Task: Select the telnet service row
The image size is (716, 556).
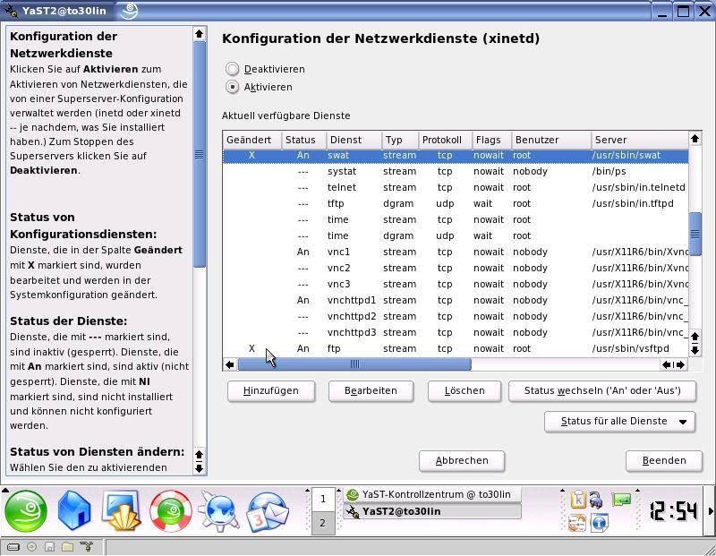Action: 456,187
